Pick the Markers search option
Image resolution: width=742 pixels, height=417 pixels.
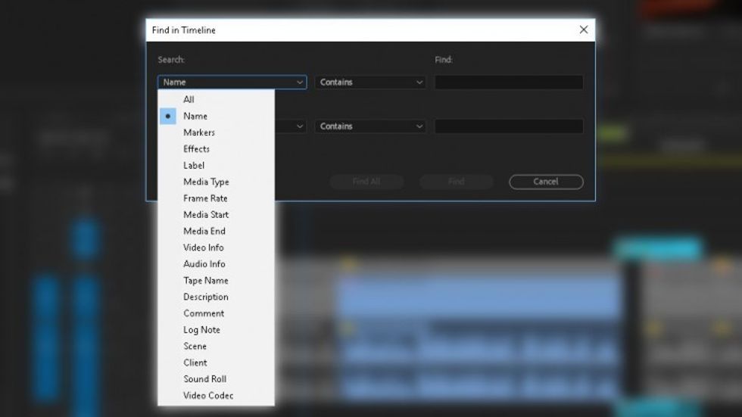click(x=216, y=132)
